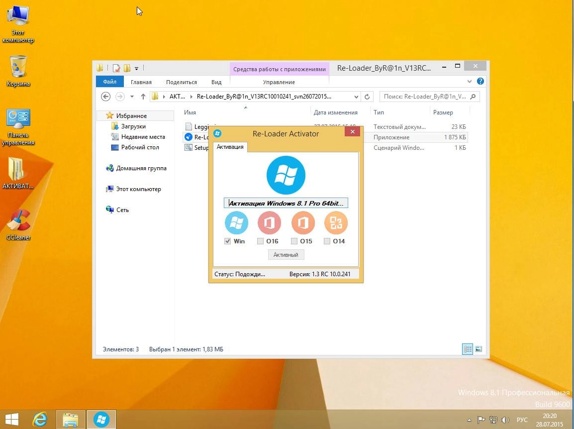Image resolution: width=574 pixels, height=429 pixels.
Task: Go forward in Explorer navigation
Action: tap(120, 97)
